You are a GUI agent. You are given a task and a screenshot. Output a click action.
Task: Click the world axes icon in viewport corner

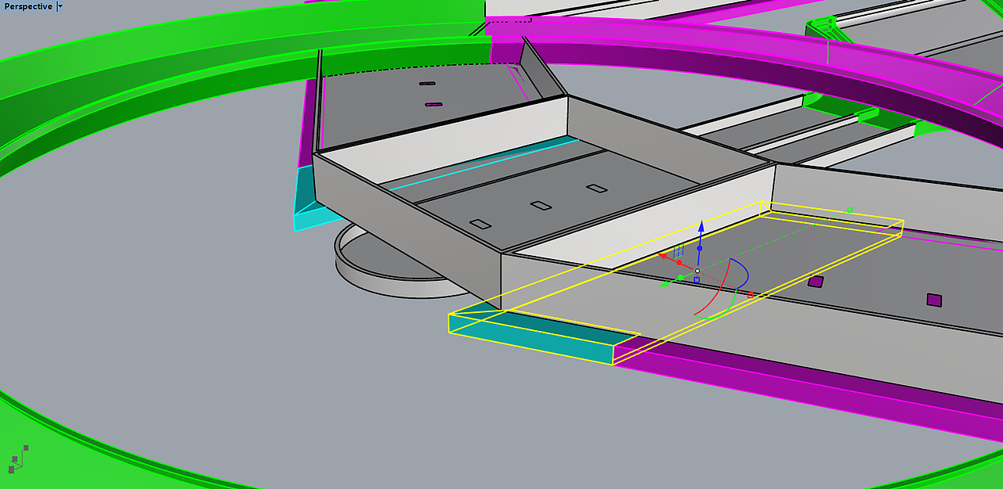tap(19, 458)
